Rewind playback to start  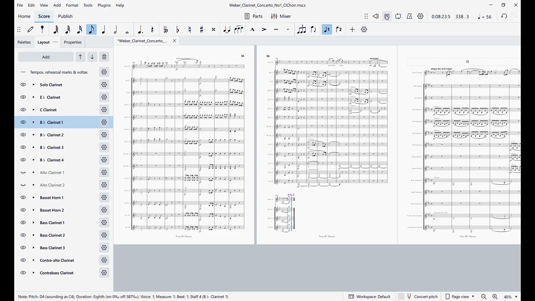(375, 16)
